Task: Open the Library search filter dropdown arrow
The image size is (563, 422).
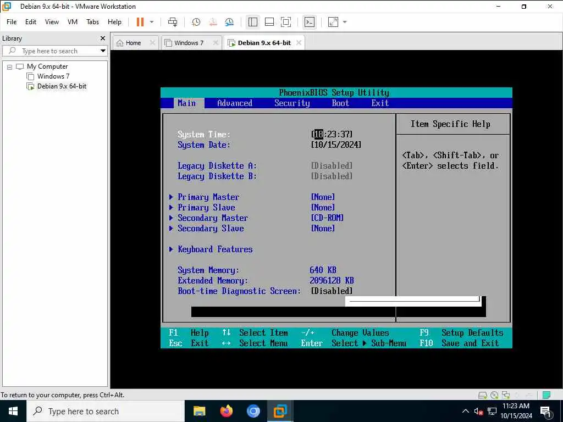Action: click(103, 51)
